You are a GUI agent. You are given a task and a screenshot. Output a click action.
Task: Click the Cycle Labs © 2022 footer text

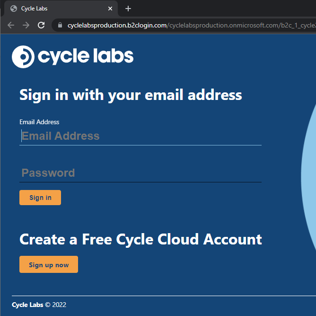[39, 305]
